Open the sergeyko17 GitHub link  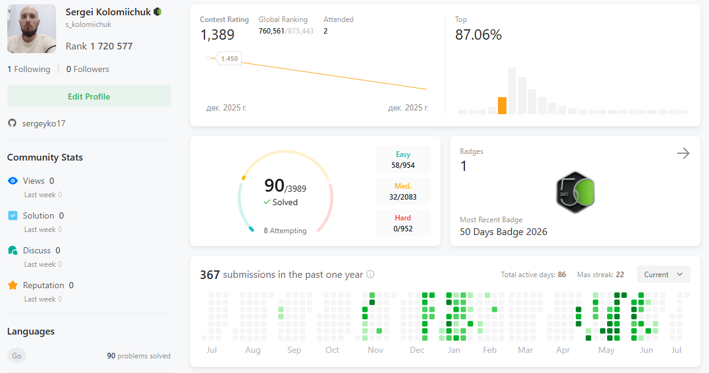click(x=44, y=123)
